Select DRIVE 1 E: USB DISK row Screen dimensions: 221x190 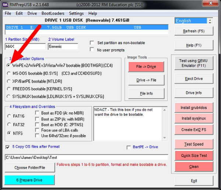point(87,27)
